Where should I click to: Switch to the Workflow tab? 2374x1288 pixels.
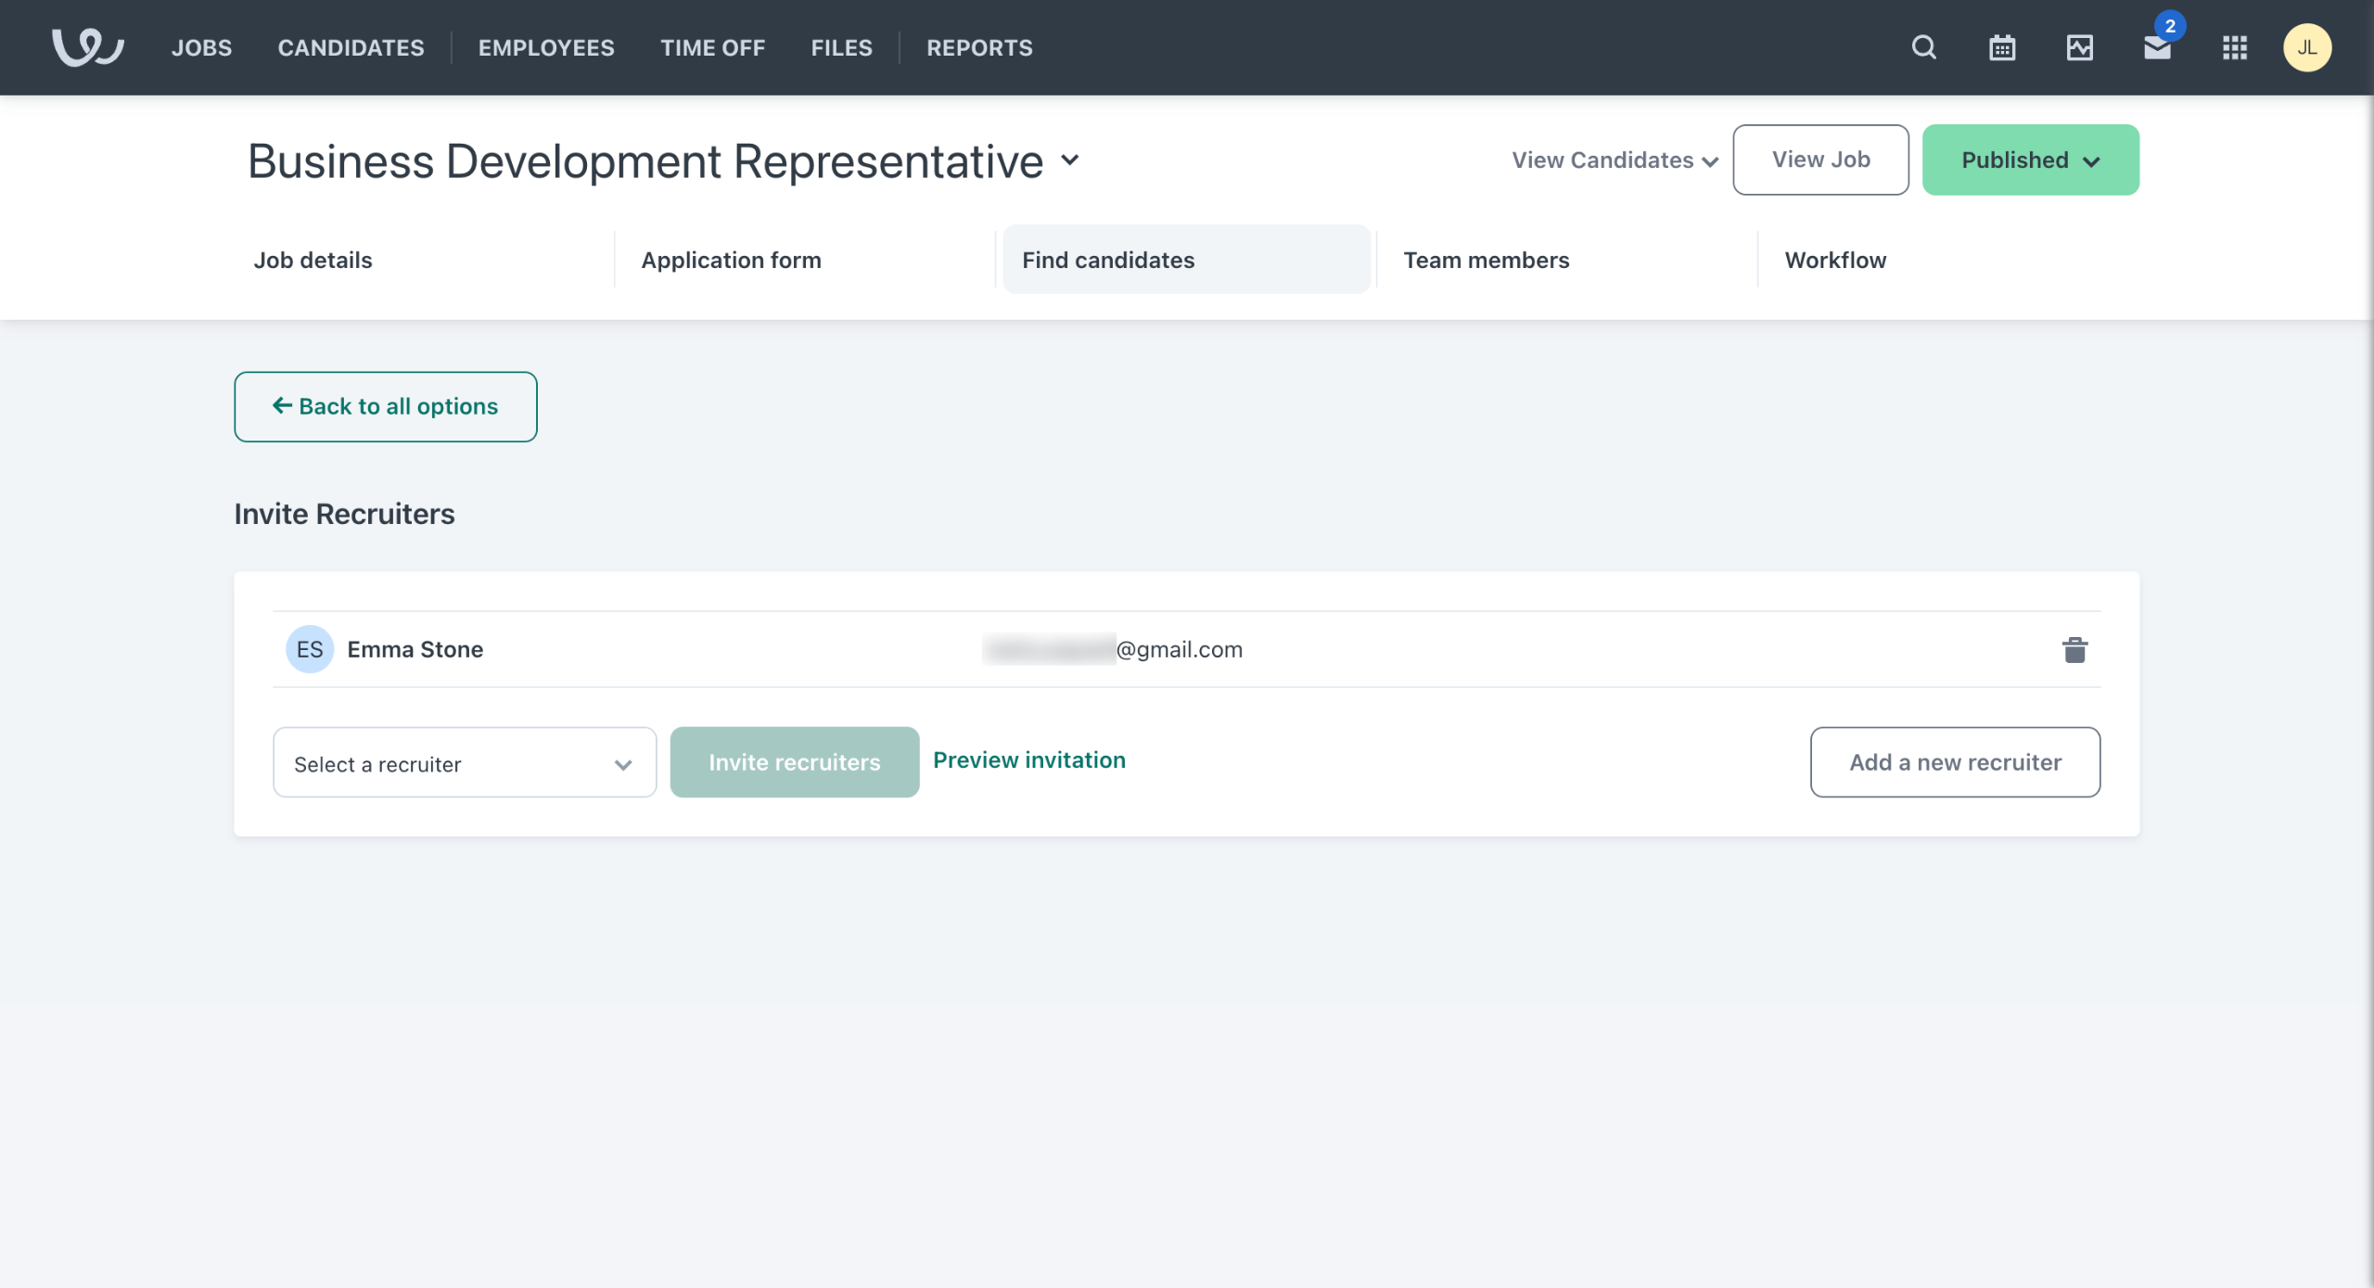1834,261
